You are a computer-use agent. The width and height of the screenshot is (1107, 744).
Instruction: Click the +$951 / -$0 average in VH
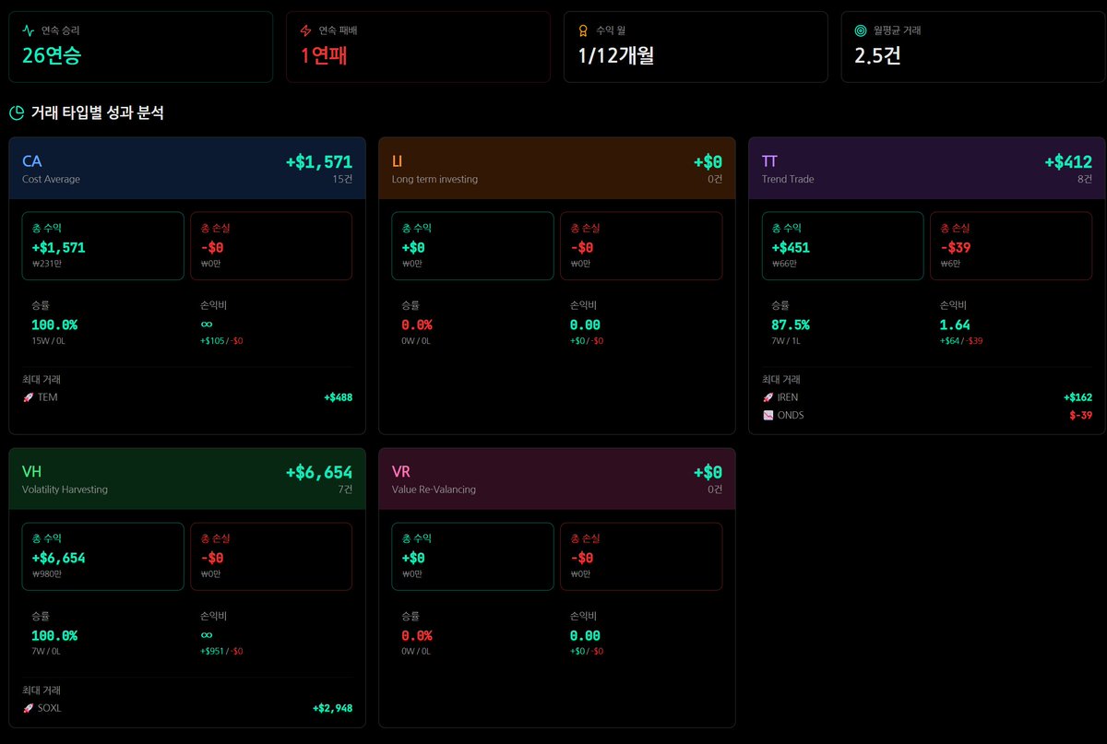pyautogui.click(x=221, y=652)
